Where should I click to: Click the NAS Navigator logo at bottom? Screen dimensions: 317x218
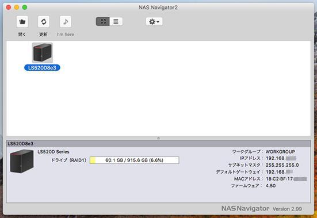(x=245, y=208)
